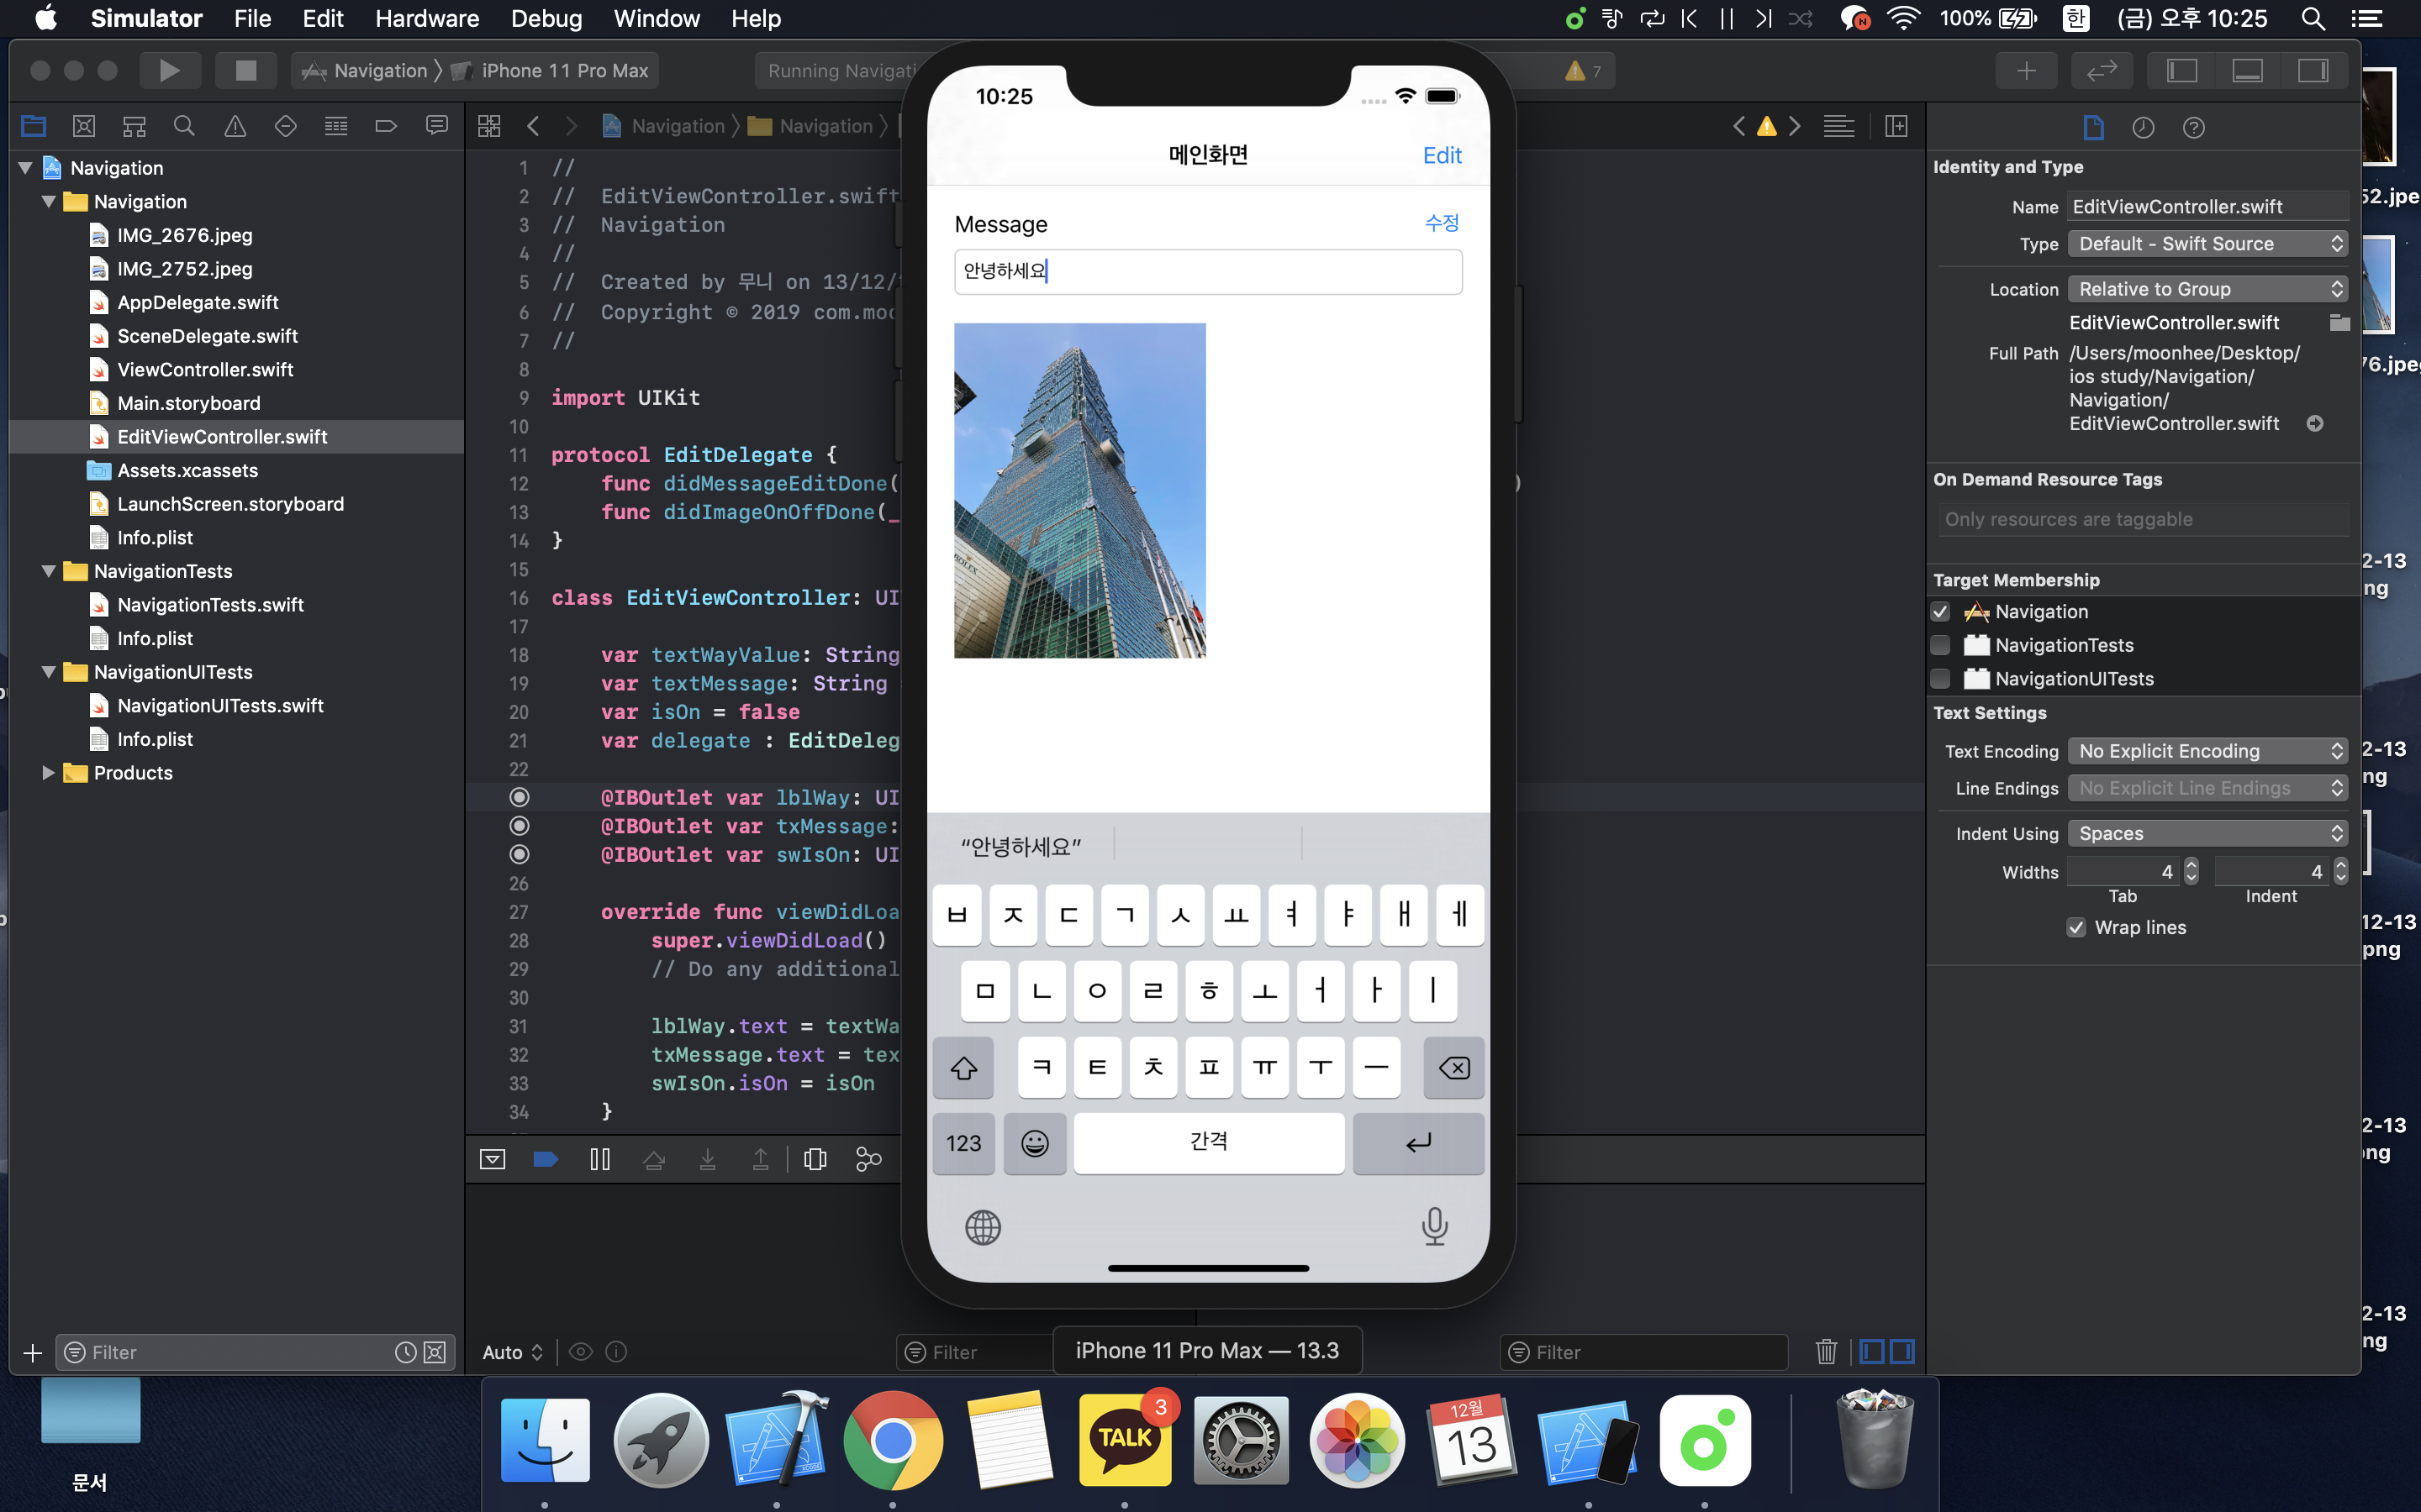Click the Stop button in Xcode toolbar

coord(245,70)
